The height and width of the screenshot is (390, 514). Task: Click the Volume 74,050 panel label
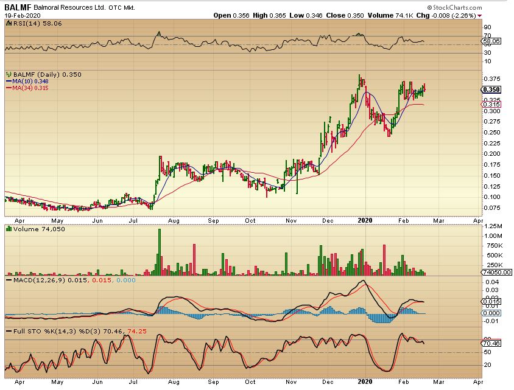(x=39, y=229)
